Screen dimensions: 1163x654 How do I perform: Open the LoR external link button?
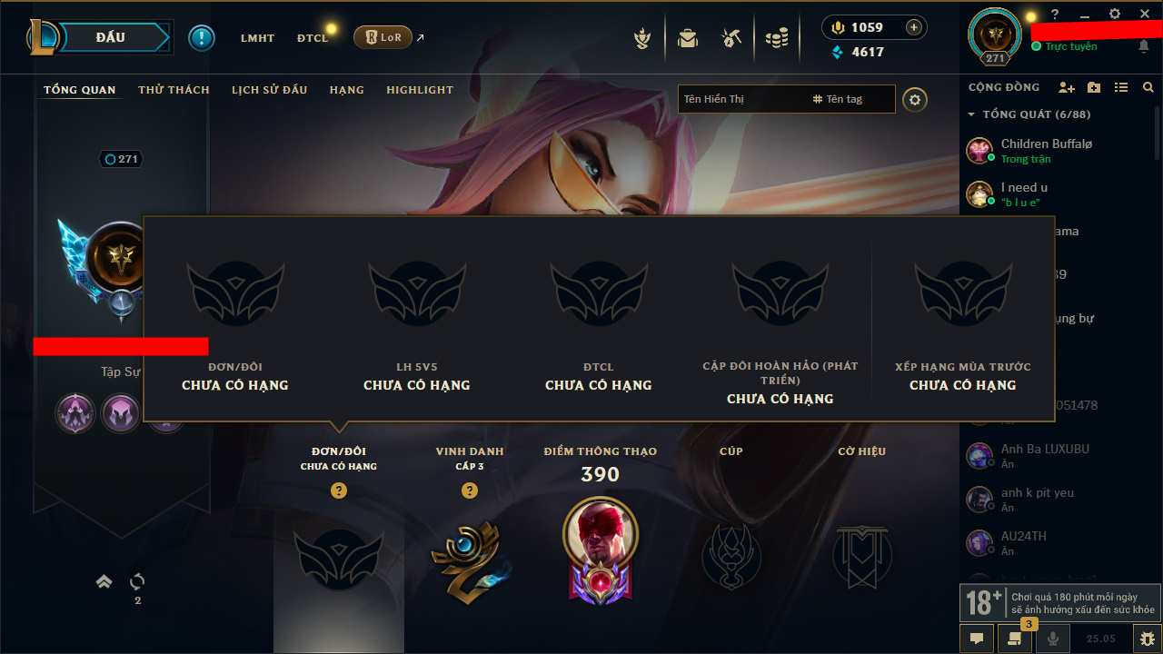click(x=383, y=38)
